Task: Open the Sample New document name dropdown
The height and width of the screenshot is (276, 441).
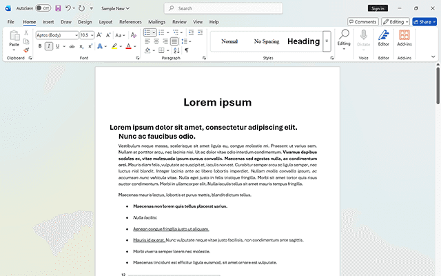Action: (115, 8)
